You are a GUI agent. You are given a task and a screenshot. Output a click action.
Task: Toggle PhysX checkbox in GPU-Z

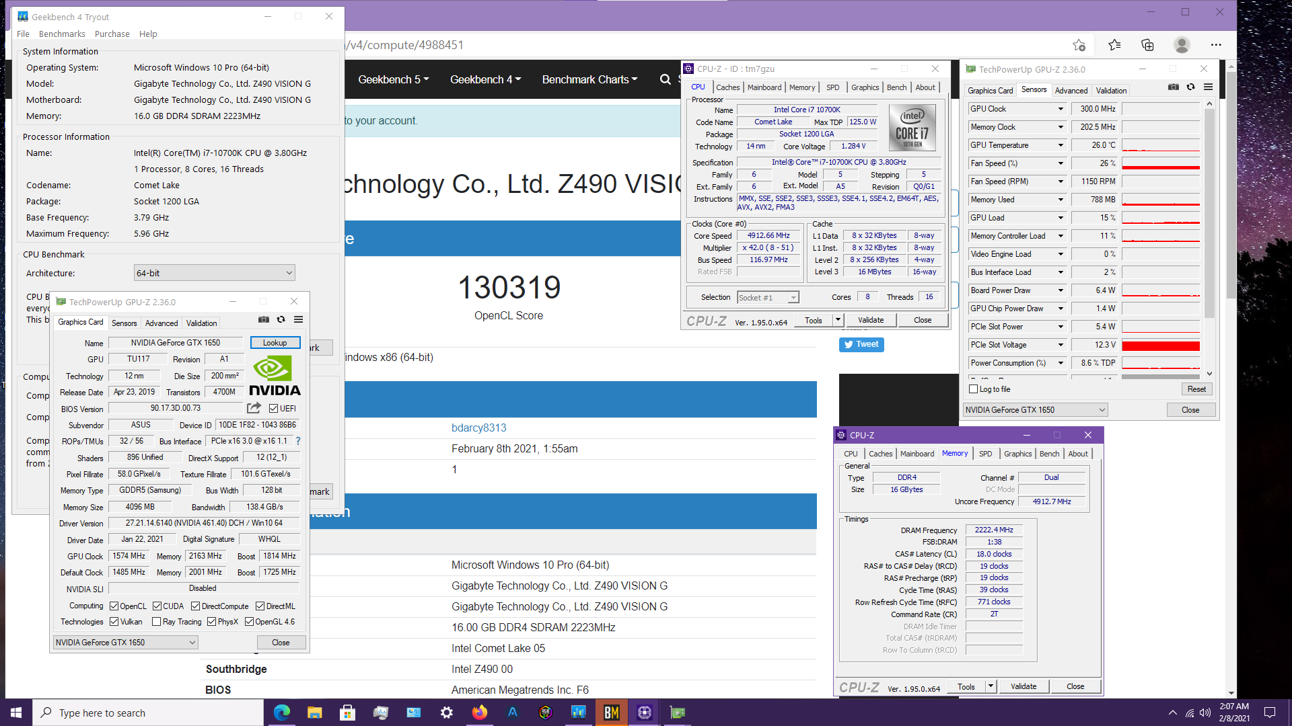[212, 622]
